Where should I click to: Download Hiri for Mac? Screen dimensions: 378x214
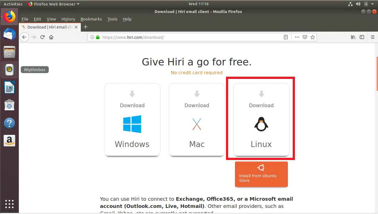pyautogui.click(x=197, y=120)
